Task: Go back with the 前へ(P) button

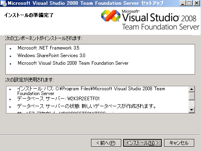Action: tap(106, 143)
